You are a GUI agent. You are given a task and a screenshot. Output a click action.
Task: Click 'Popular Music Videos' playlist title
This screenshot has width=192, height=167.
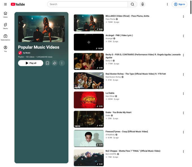(x=39, y=47)
